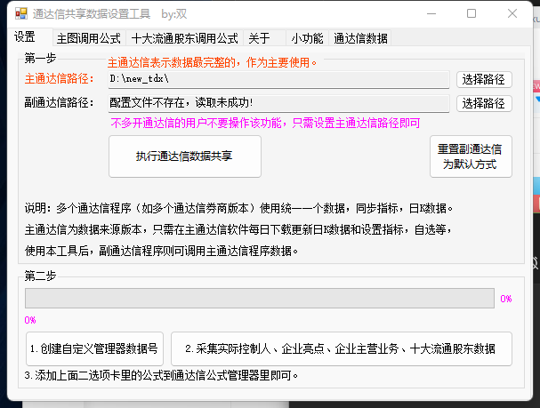The image size is (540, 408).
Task: Open the 小功能 tab
Action: [307, 38]
